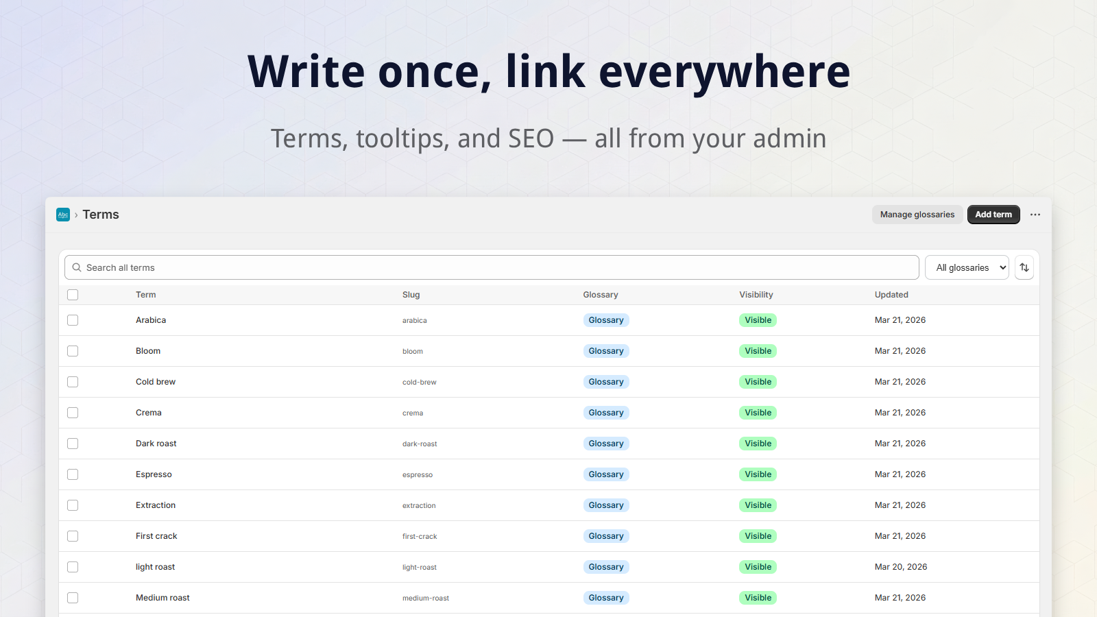The width and height of the screenshot is (1097, 617).
Task: Click the sort order arrows icon
Action: click(x=1024, y=267)
